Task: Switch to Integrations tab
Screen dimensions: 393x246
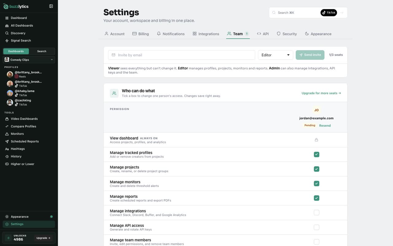Action: click(206, 34)
